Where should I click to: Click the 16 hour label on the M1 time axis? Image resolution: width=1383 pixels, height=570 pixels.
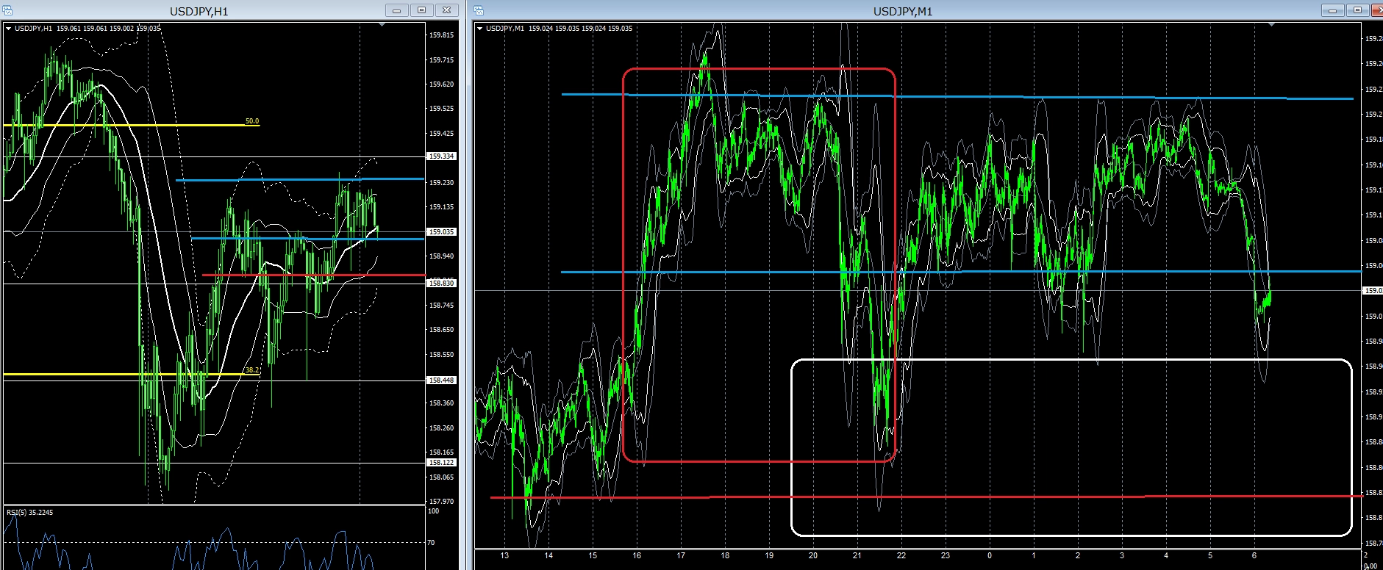point(637,556)
